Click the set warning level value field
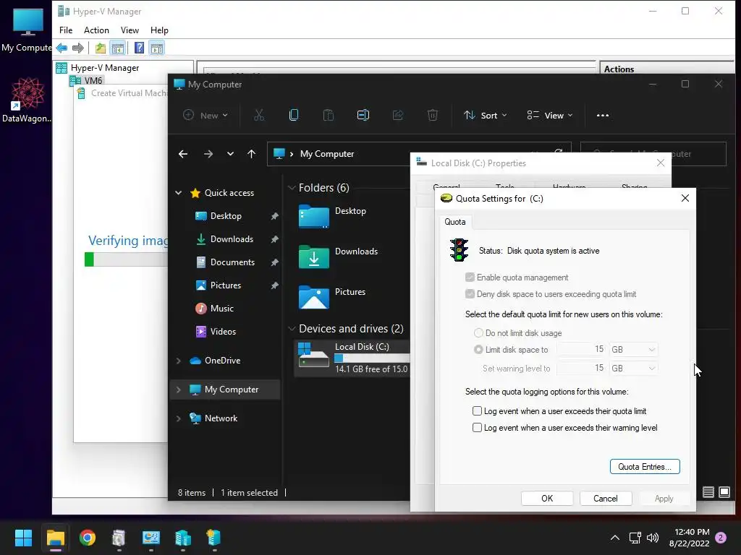Image resolution: width=741 pixels, height=555 pixels. (x=582, y=368)
